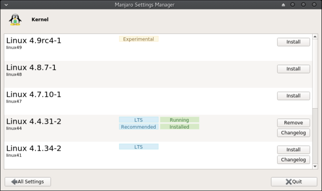322x191 pixels.
Task: Install the Linux 4.1.34-2 kernel
Action: pos(293,149)
